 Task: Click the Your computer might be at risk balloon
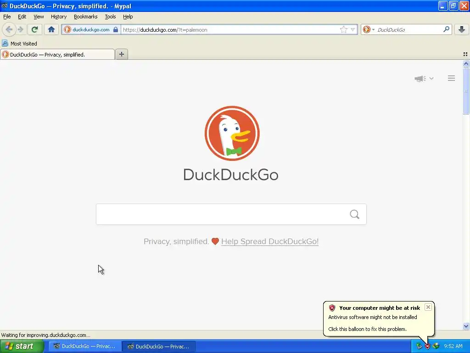[379, 319]
